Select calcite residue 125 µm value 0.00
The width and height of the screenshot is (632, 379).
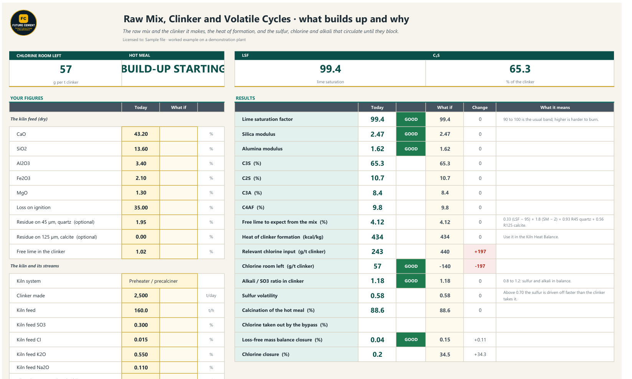point(140,237)
